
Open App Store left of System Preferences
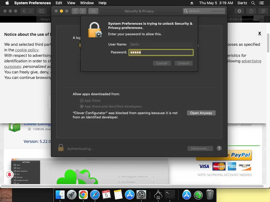point(130,195)
